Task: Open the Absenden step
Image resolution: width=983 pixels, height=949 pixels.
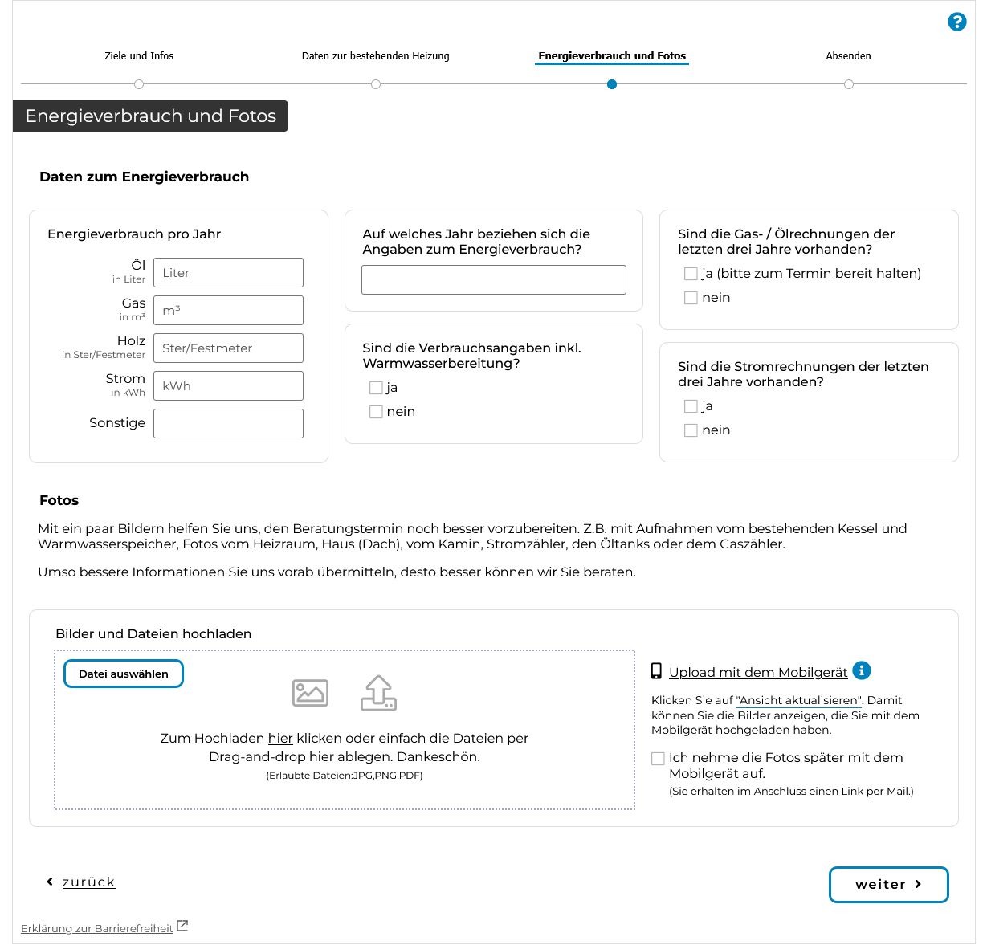Action: click(x=848, y=56)
